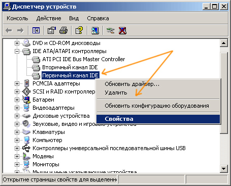Click the Клавиатуры keyboard icon

[x=26, y=132]
